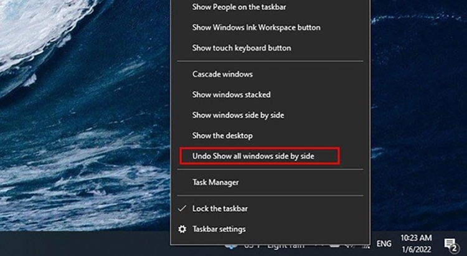Click the 1/6/2022 date in the tray
This screenshot has height=256, width=467.
pos(417,248)
